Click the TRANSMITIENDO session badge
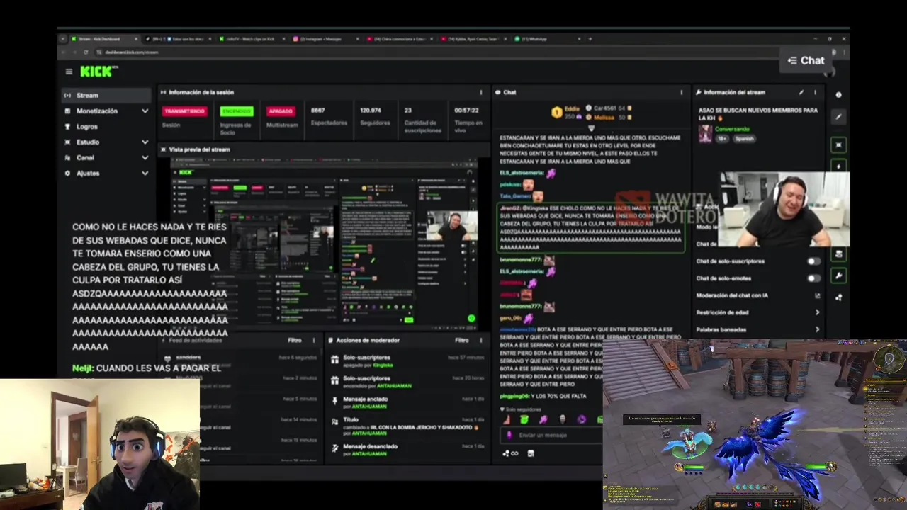This screenshot has height=510, width=907. 185,111
